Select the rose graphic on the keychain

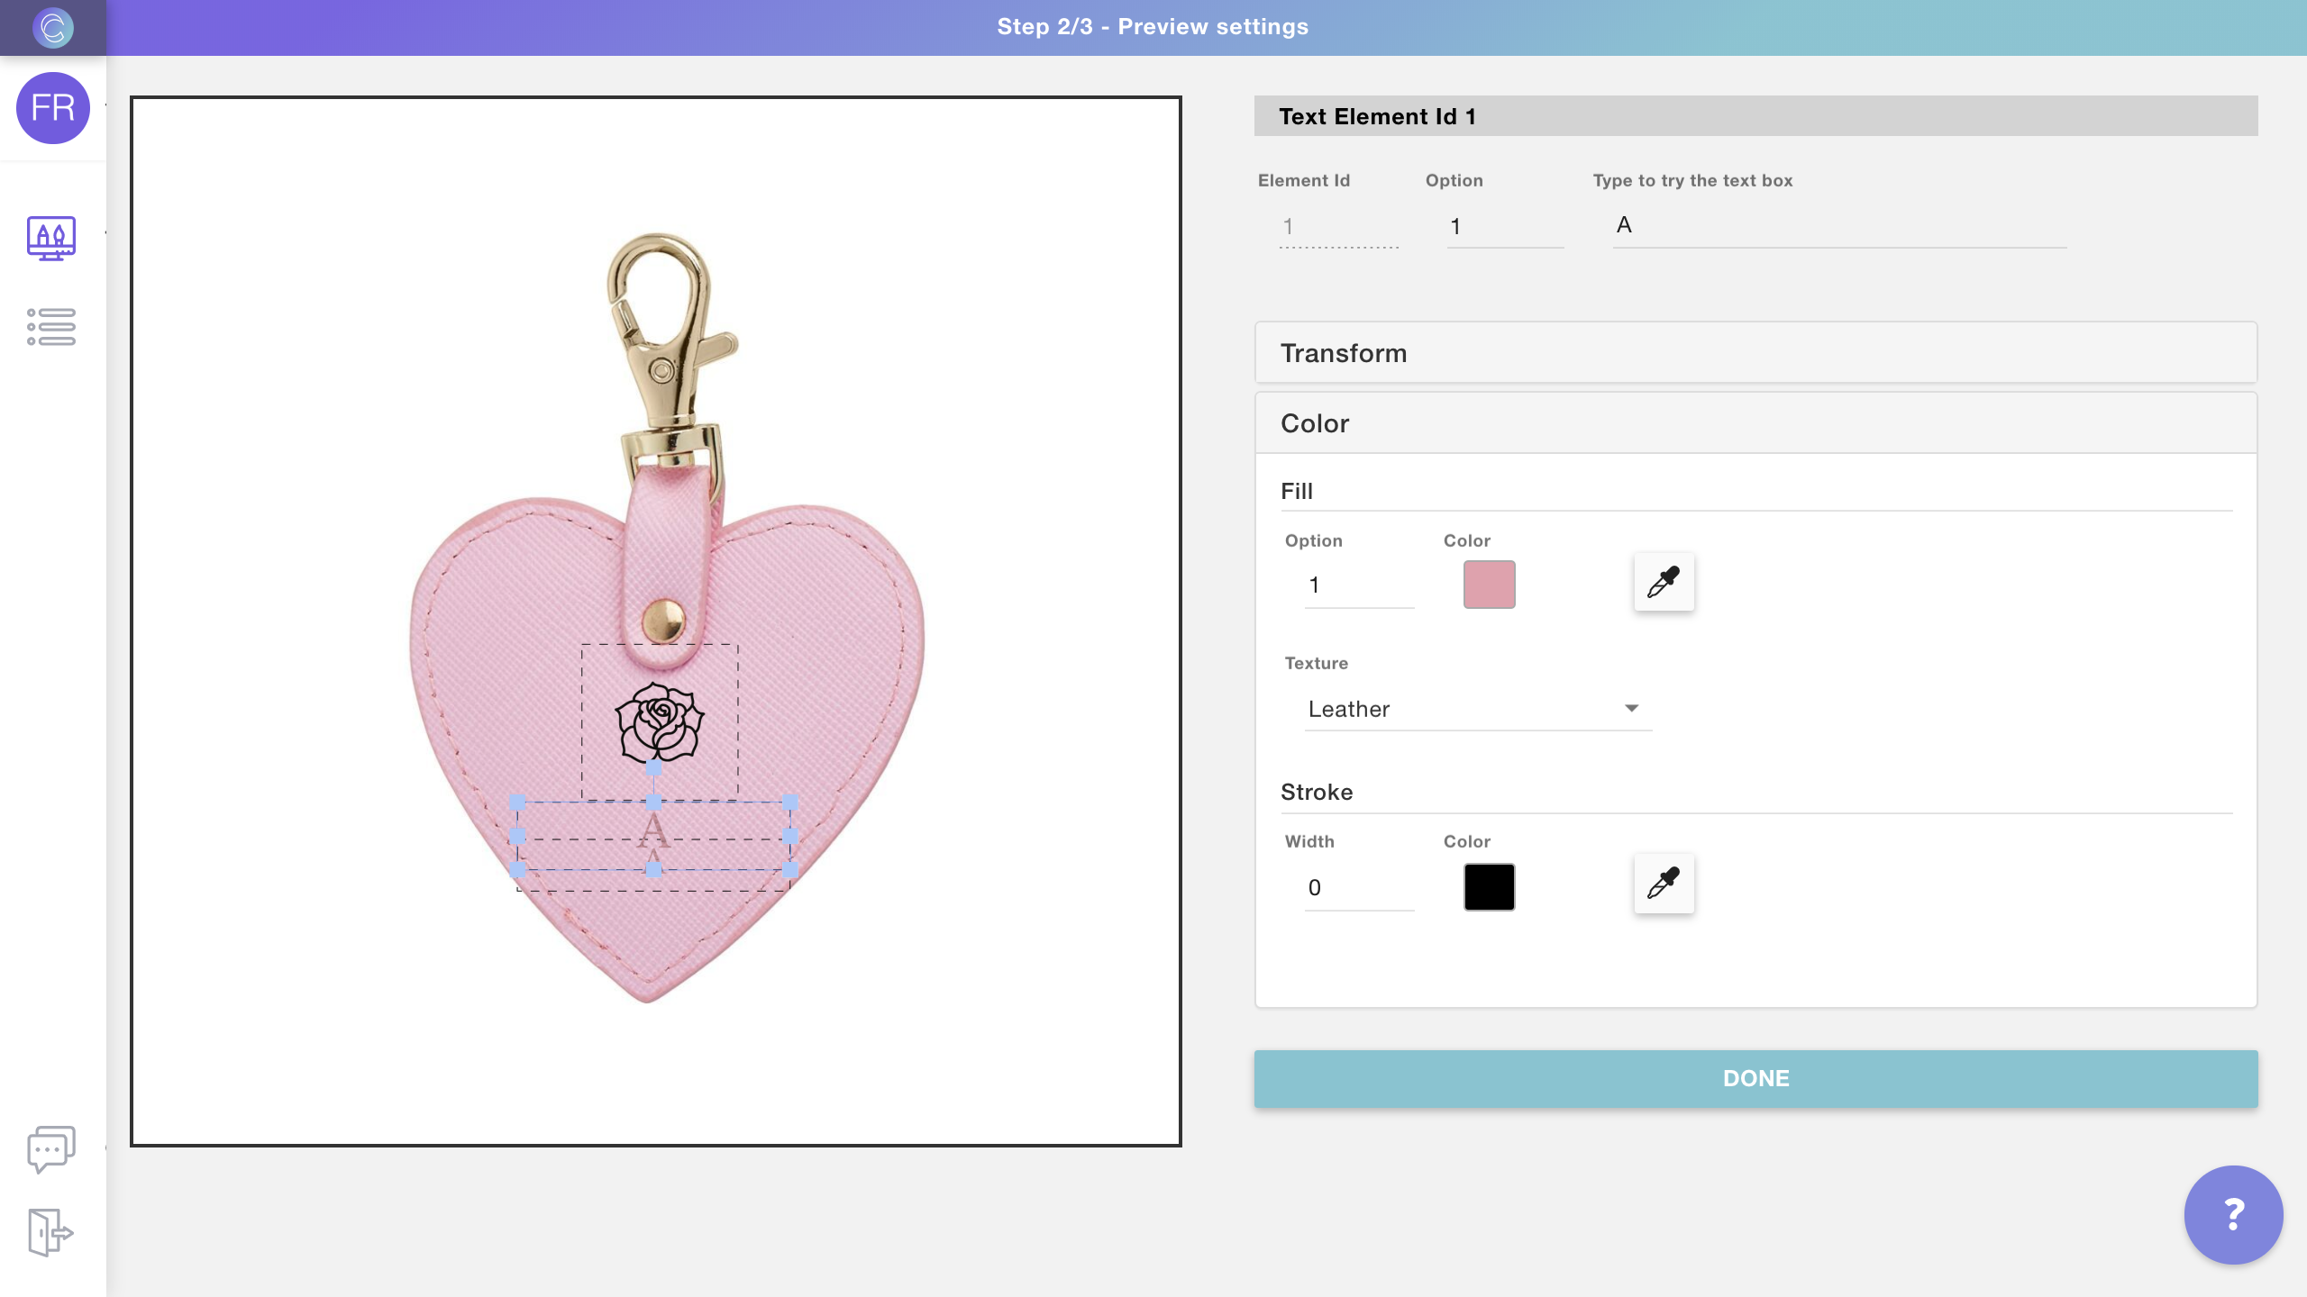click(x=660, y=723)
